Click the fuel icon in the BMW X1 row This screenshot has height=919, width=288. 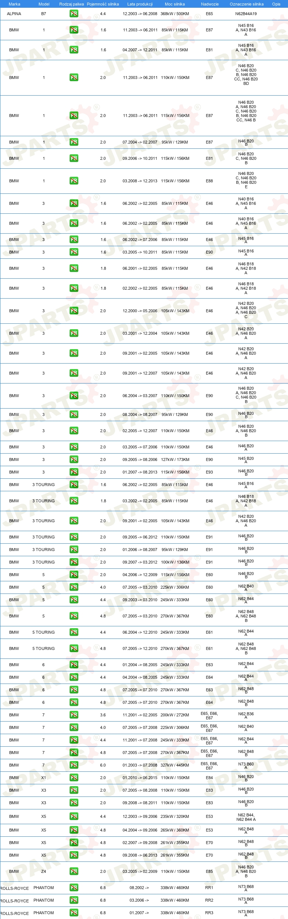click(x=74, y=778)
